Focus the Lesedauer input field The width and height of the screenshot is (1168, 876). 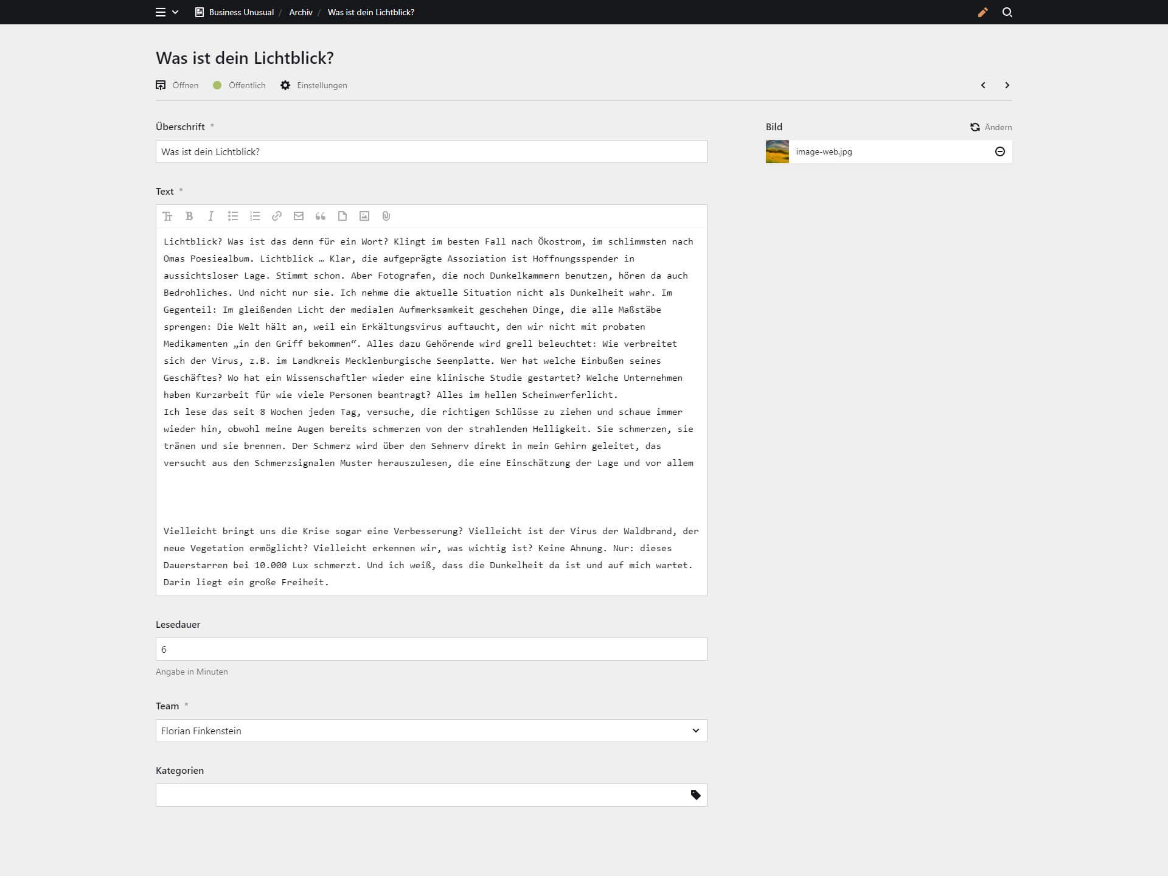(x=431, y=649)
